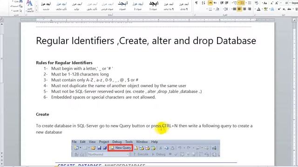Click the Sort button in Paragraph group
The image size is (298, 167).
click(x=203, y=3)
